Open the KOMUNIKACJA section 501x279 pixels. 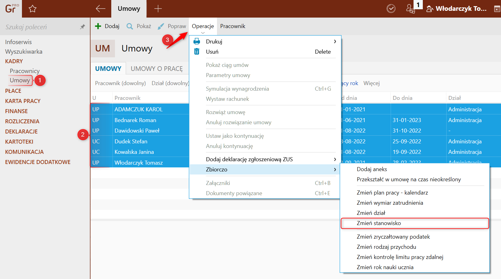pyautogui.click(x=24, y=152)
